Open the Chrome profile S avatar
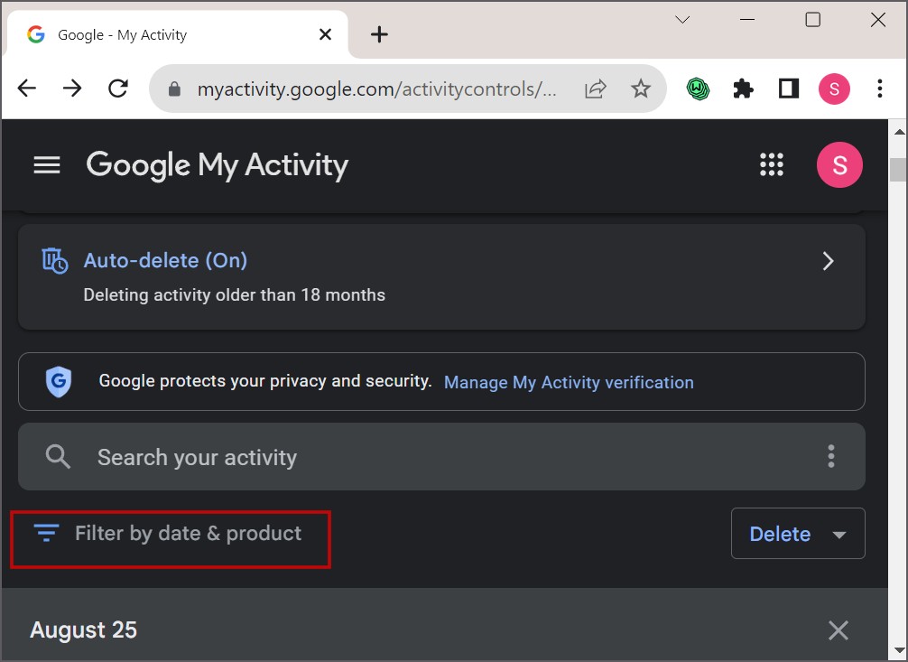 [834, 89]
